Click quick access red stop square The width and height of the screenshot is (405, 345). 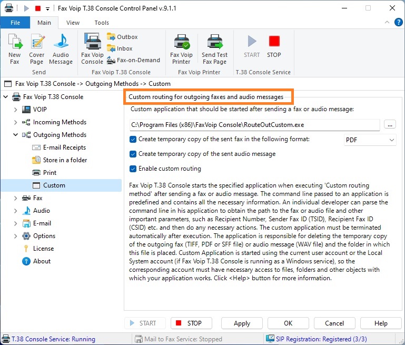click(x=38, y=8)
